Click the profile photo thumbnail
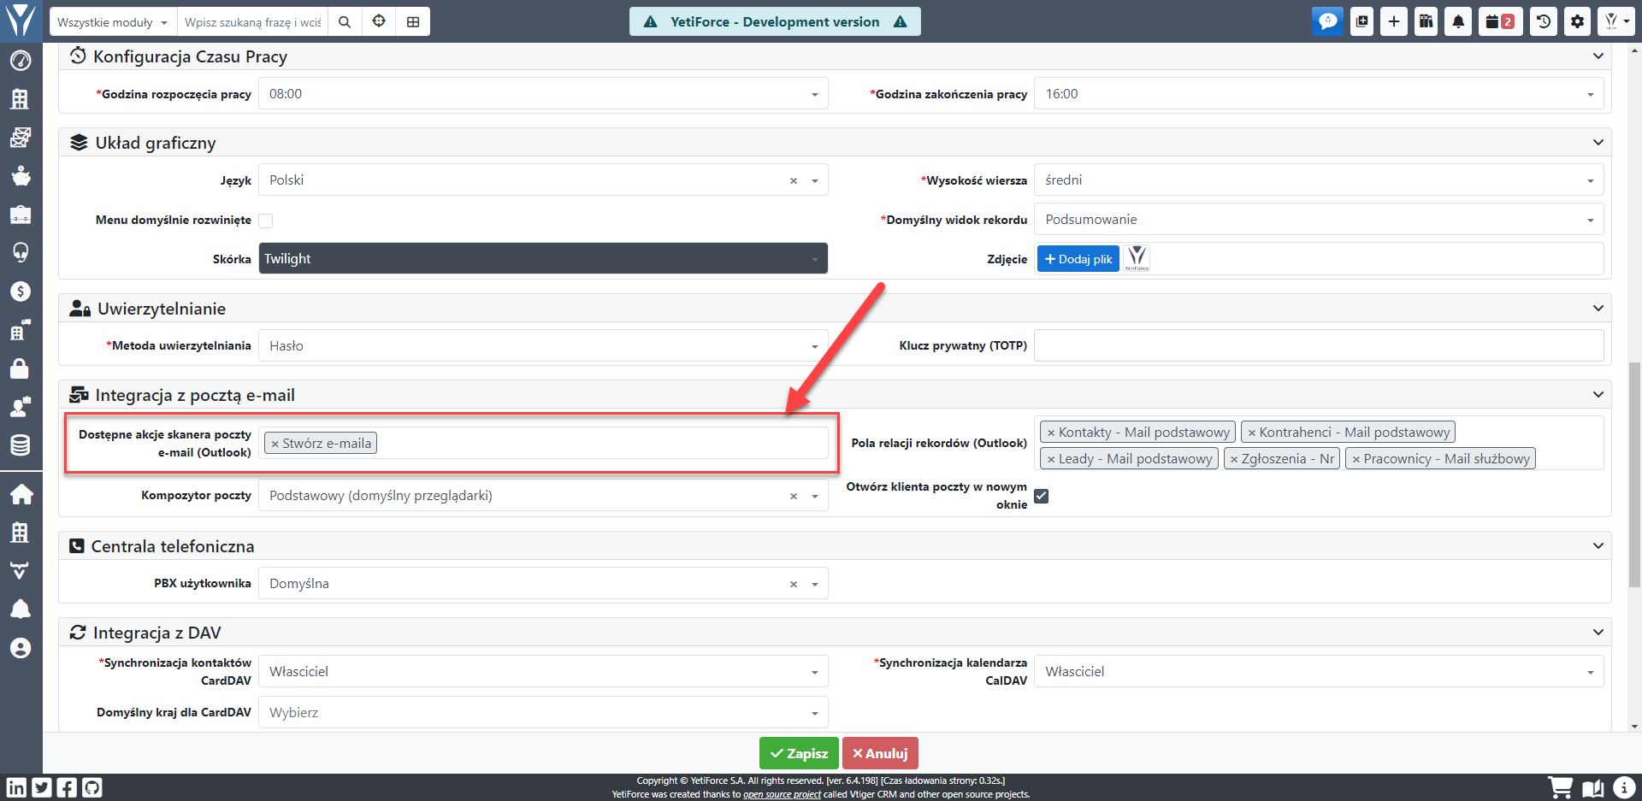Screen dimensions: 1642x801 (1137, 258)
